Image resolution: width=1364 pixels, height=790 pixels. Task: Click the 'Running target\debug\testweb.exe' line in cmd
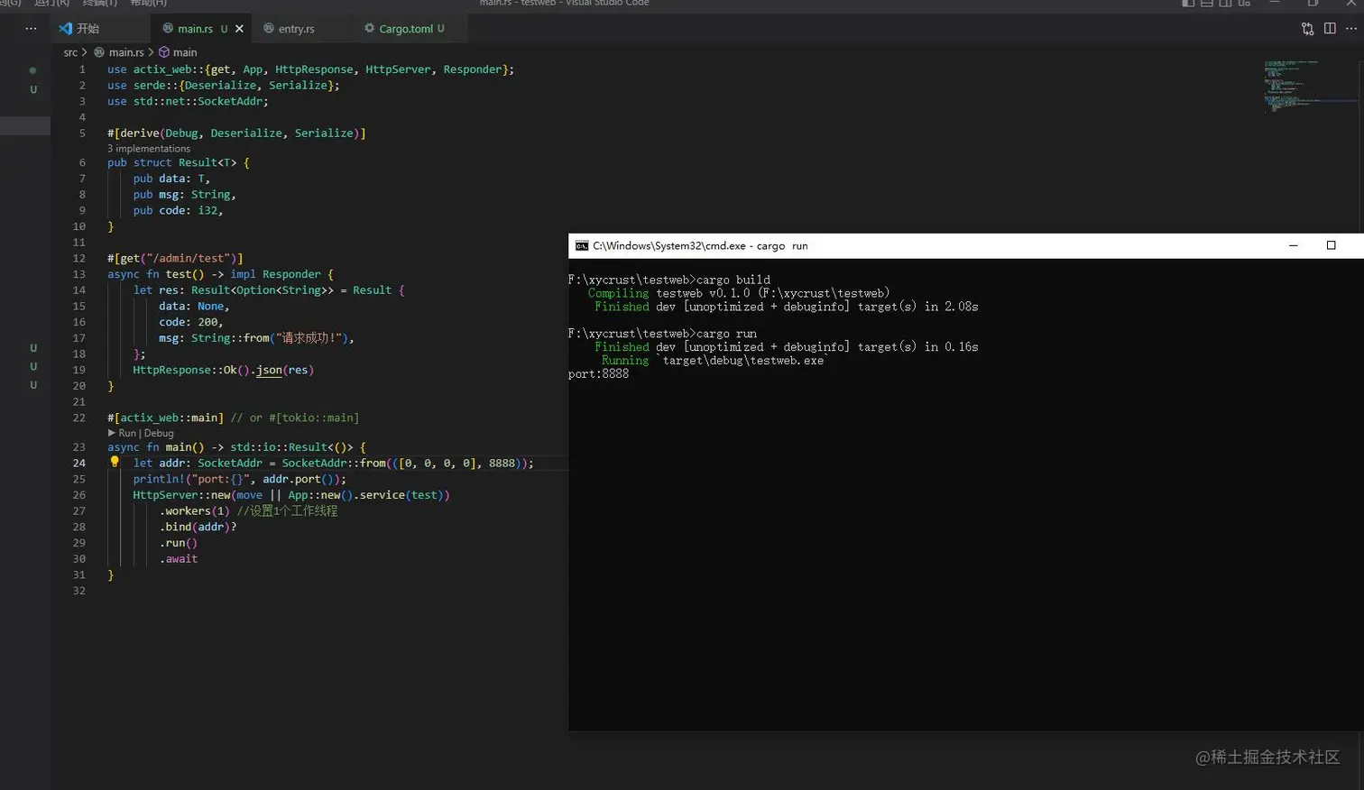[713, 360]
